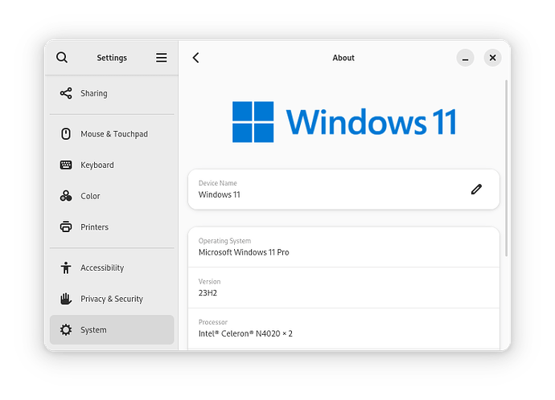The height and width of the screenshot is (400, 555).
Task: Click the Intel Celeron N4020 processor row
Action: pos(343,329)
